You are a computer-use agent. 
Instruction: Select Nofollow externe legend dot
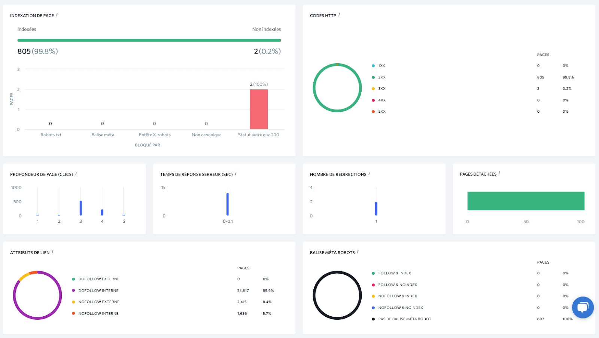coord(73,302)
